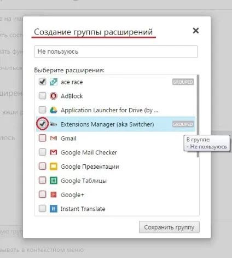Click the group name field Не пользуюсь

[x=116, y=51]
